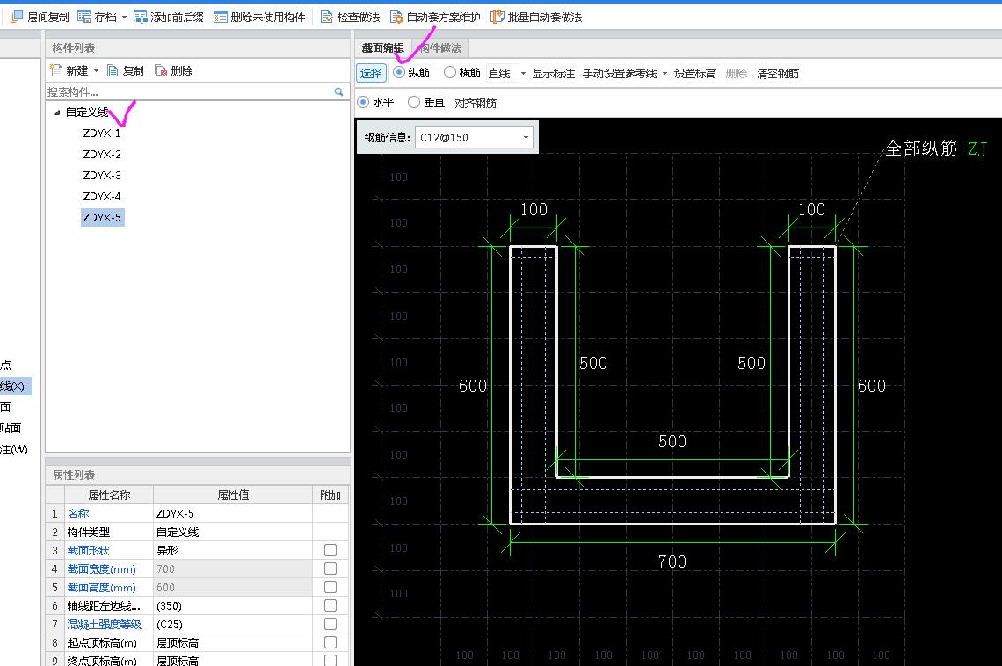
Task: Select ZDYX-1 in the component tree
Action: (x=102, y=133)
